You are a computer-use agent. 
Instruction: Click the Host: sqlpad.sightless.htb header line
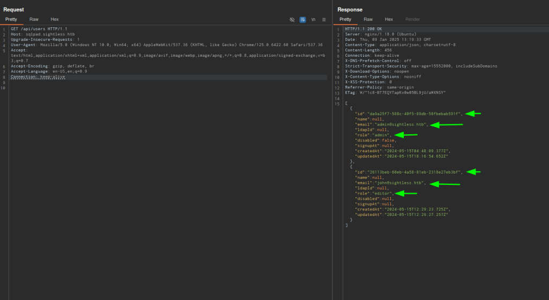(42, 34)
